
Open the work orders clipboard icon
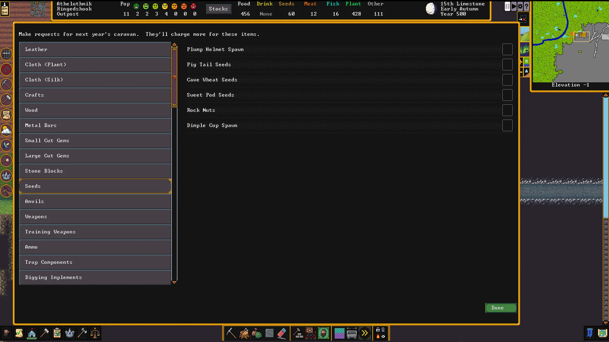(57, 333)
